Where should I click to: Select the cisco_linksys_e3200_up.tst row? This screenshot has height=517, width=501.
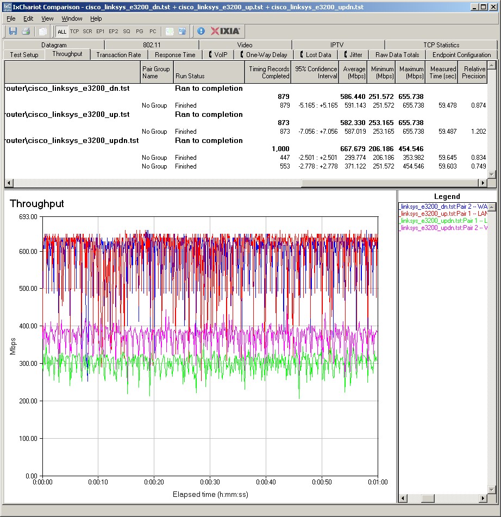[246, 114]
